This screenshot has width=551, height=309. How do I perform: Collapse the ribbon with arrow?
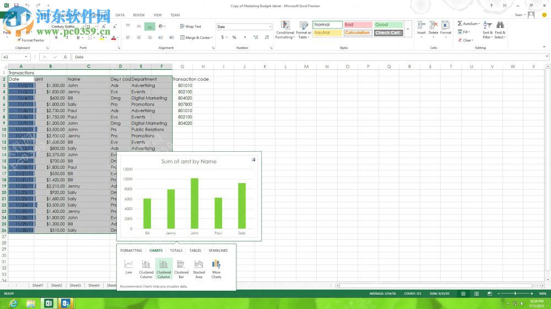(x=544, y=47)
